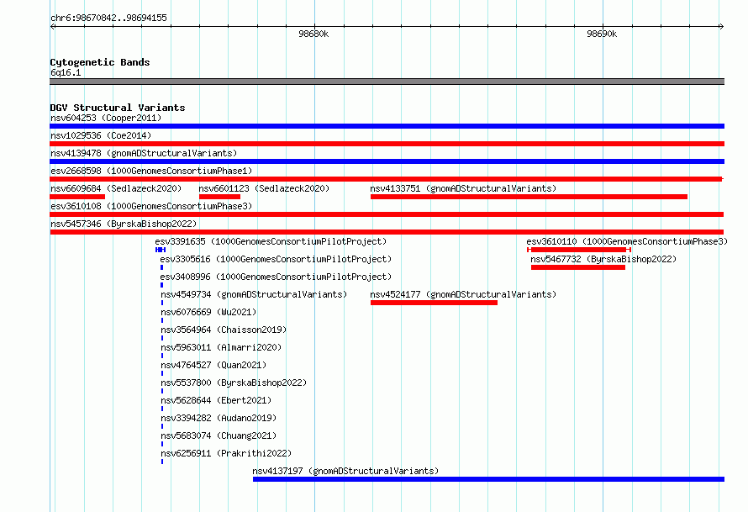The width and height of the screenshot is (748, 512).
Task: Open esv3391635 (1000GenomesConsortiumPilotProject) label
Action: click(x=271, y=241)
